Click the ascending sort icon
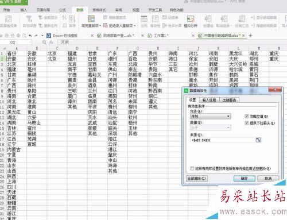Screen dimensions: 287x220 pyautogui.click(x=64, y=18)
